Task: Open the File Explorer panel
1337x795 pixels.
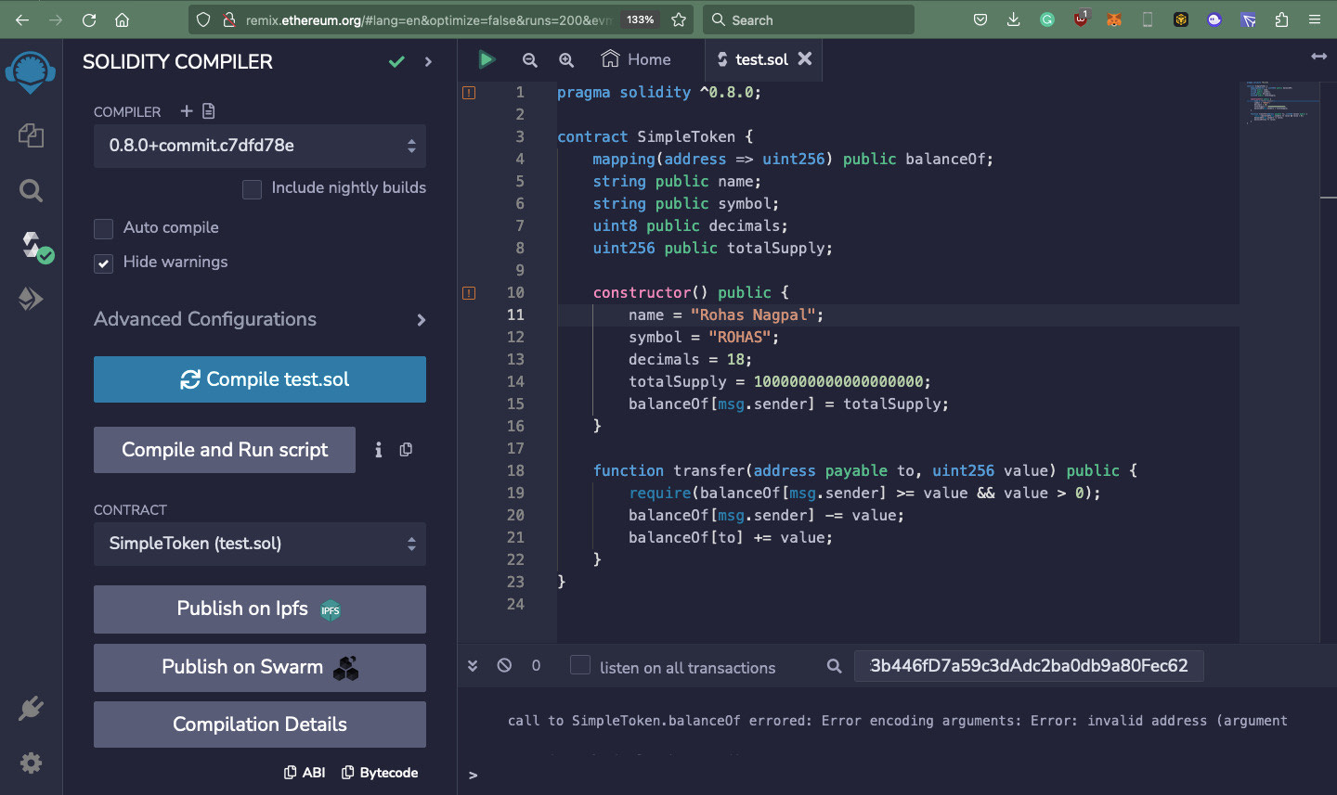Action: pyautogui.click(x=31, y=135)
